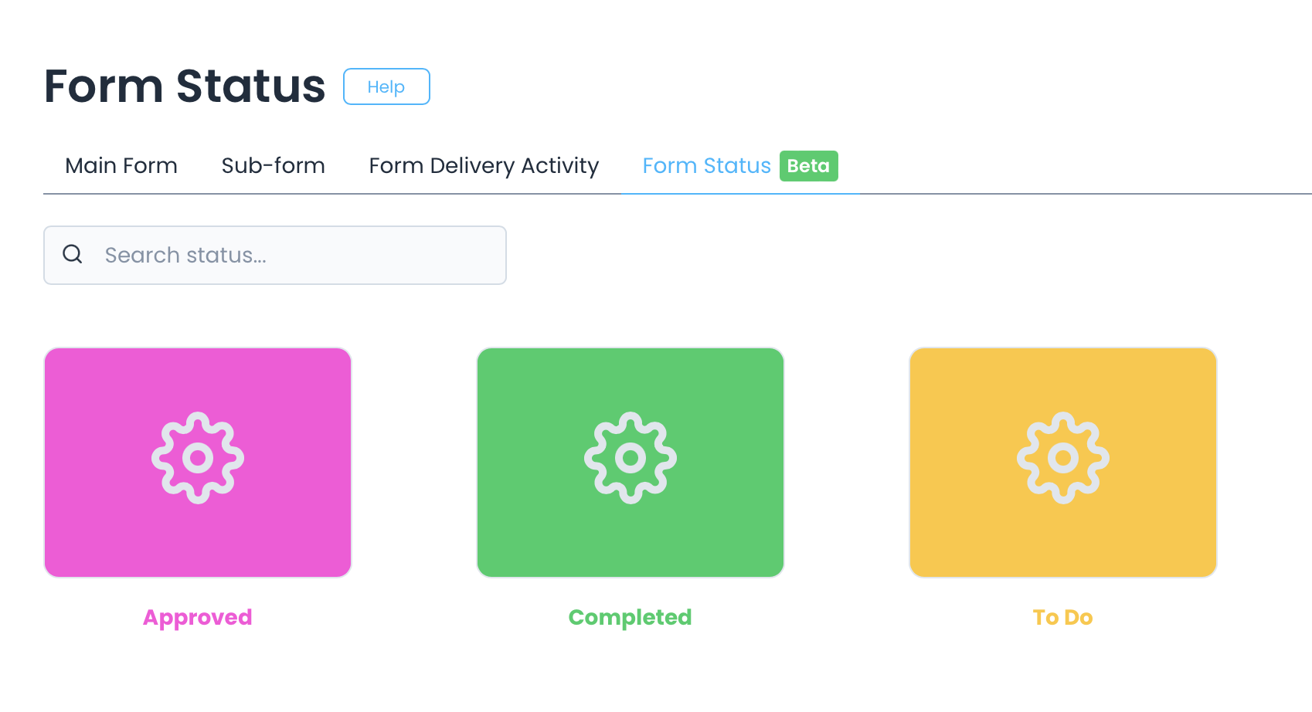
Task: Click the blue underline beneath the active tab
Action: tap(740, 193)
